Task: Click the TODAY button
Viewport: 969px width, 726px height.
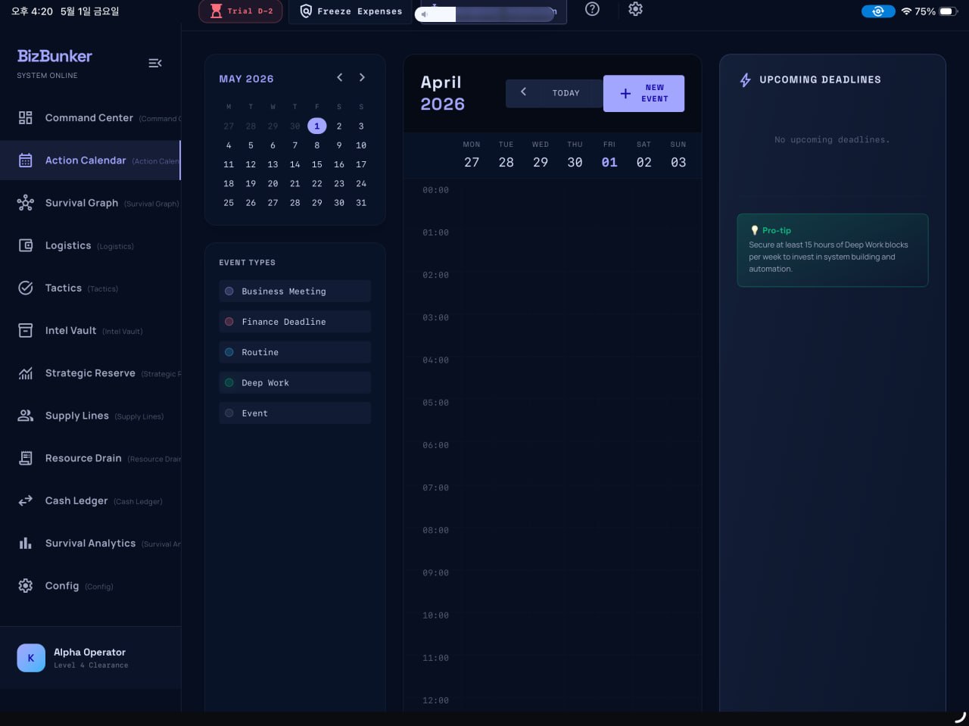Action: (x=566, y=93)
